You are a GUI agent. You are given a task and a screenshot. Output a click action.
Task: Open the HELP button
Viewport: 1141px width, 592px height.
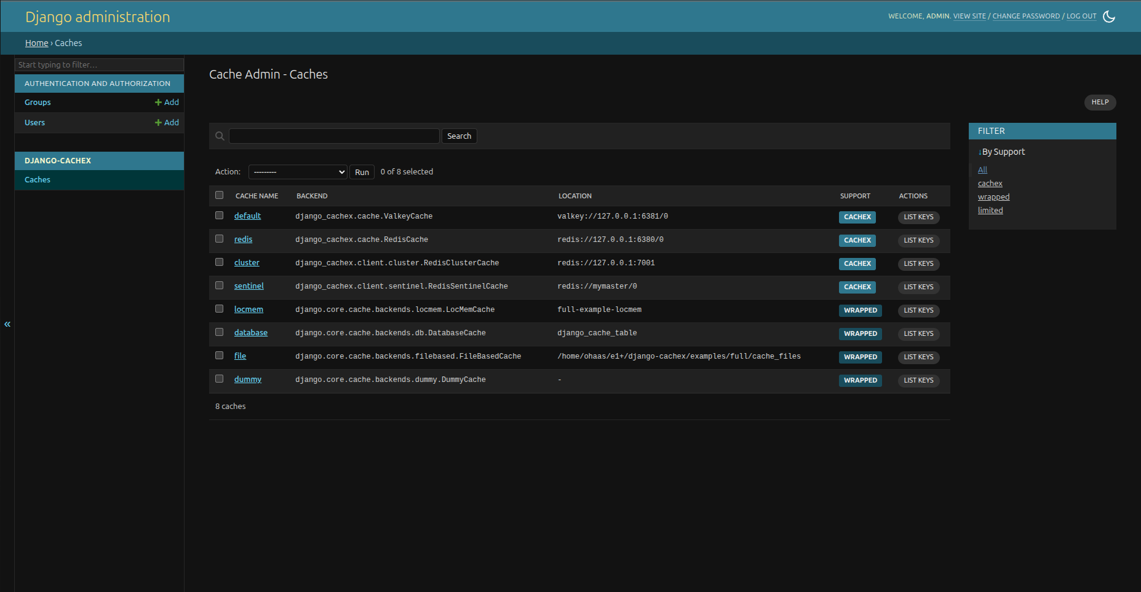point(1100,103)
